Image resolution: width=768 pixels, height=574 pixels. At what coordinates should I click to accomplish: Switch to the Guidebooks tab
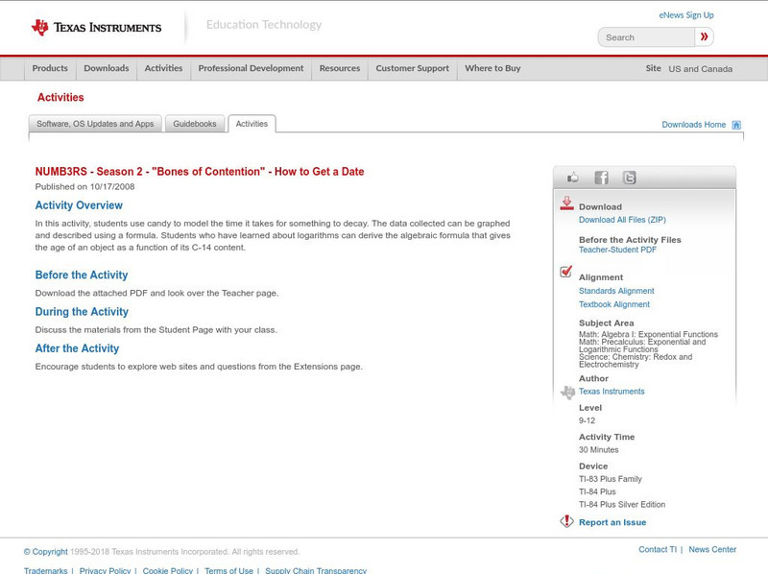(195, 124)
